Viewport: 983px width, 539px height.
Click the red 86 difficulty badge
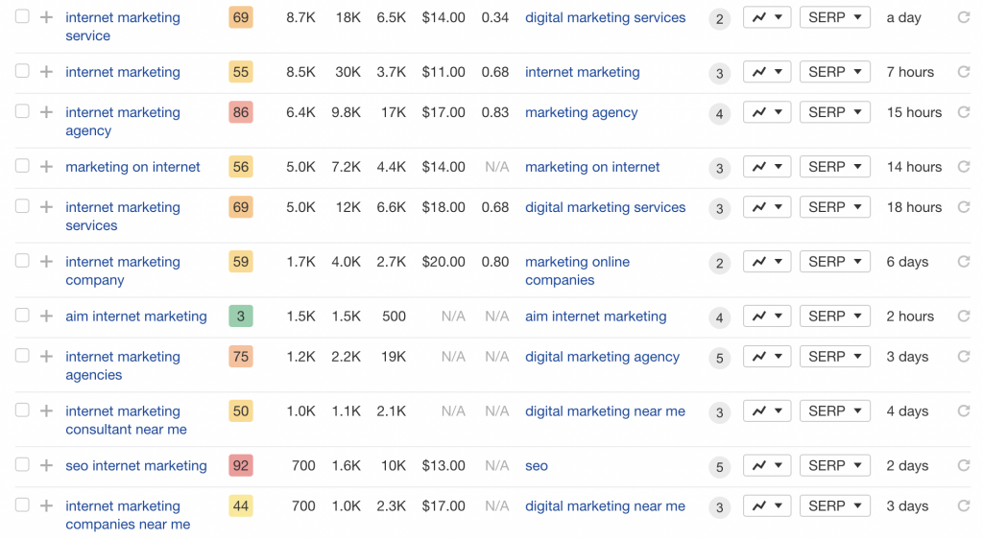[x=241, y=112]
